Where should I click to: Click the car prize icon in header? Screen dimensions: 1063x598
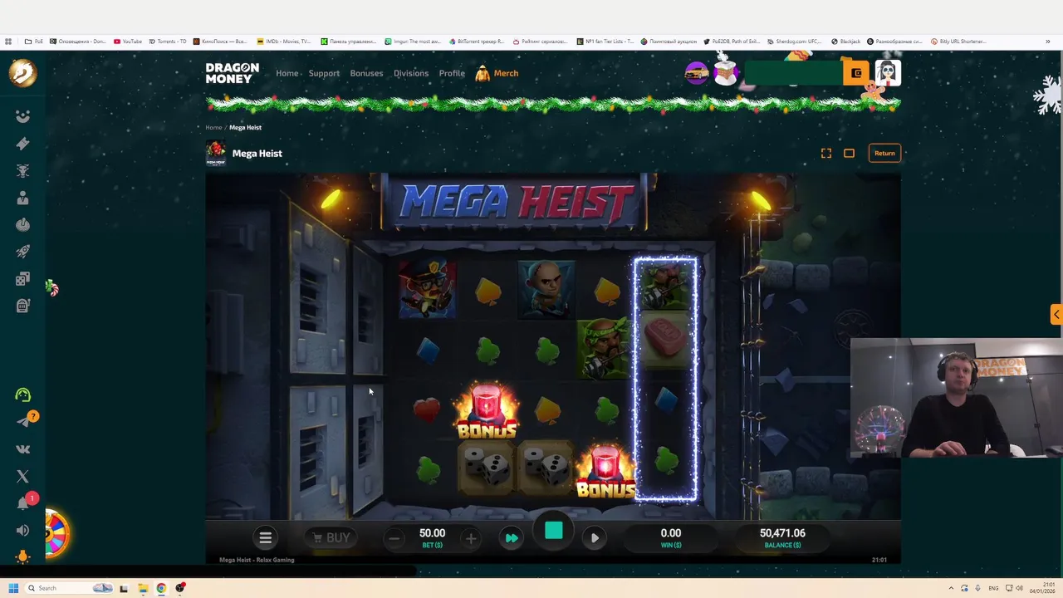coord(696,74)
